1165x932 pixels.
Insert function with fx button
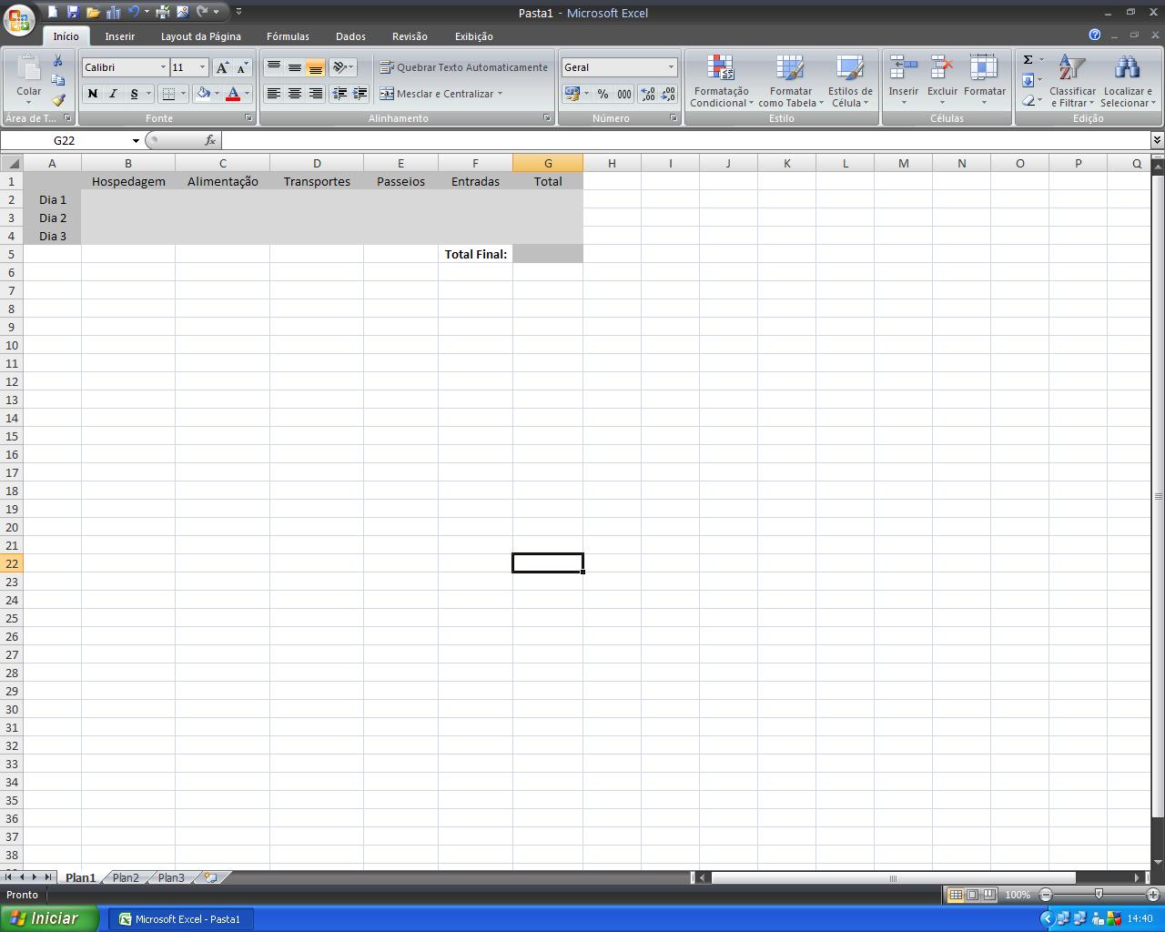tap(210, 140)
